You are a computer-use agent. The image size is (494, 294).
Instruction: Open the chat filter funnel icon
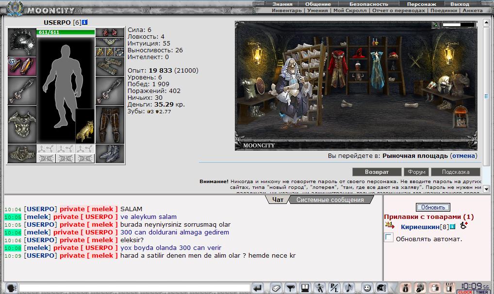click(291, 288)
